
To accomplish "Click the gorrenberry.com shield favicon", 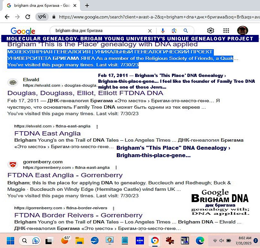I will 13,165.
